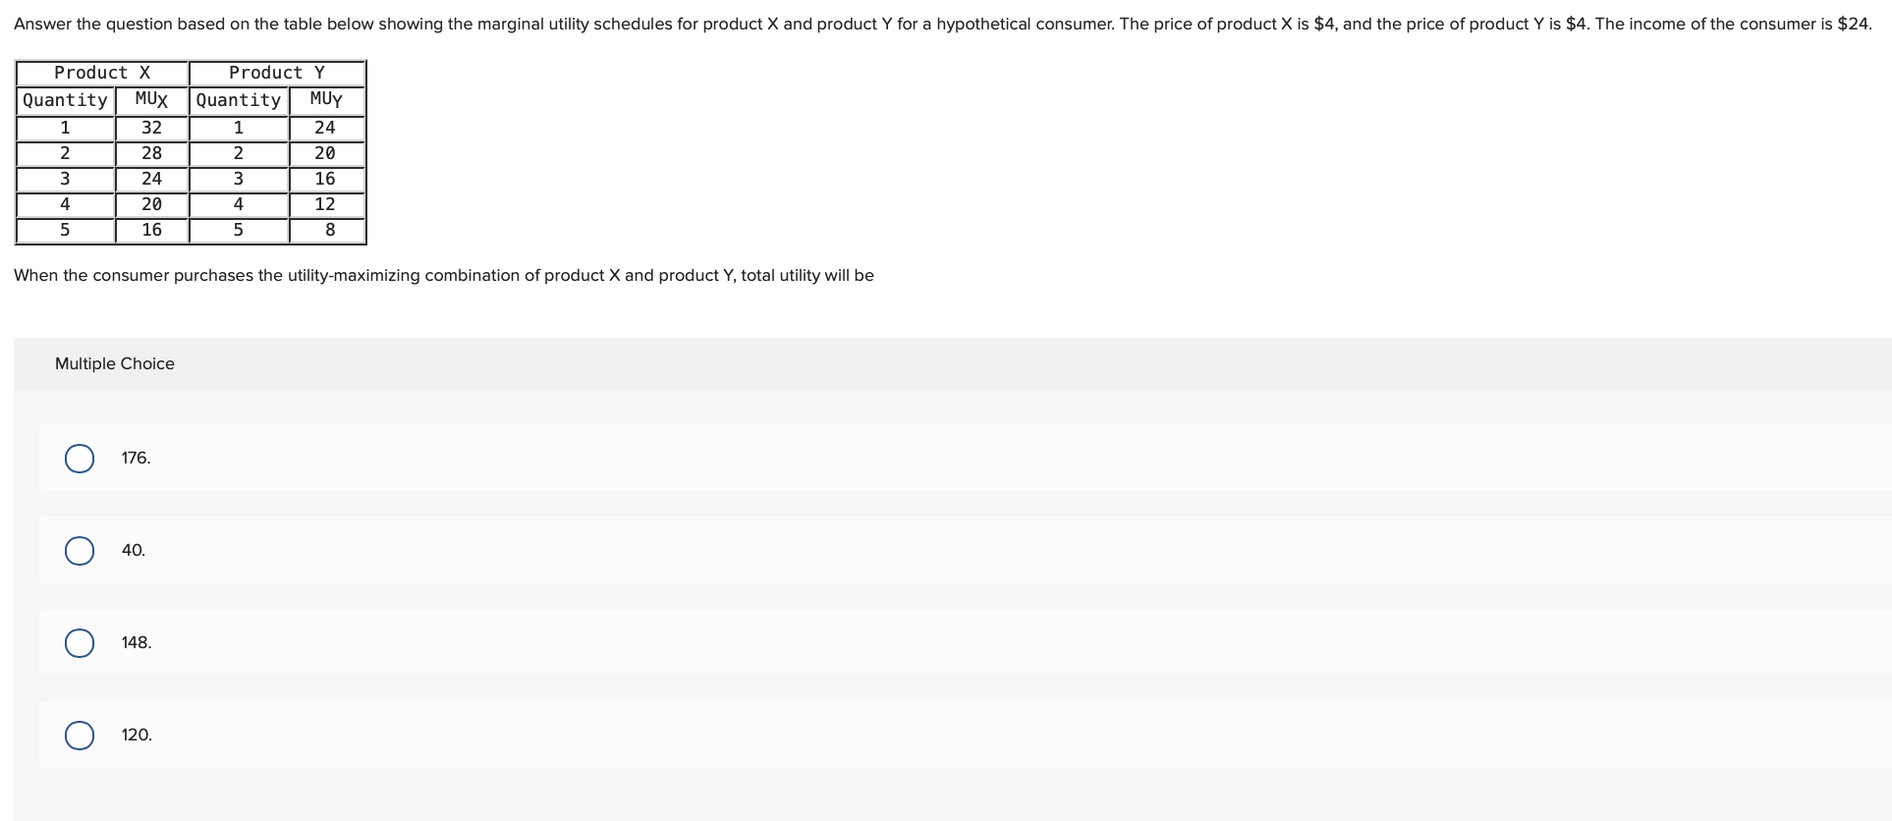Click the Product Y table header
The height and width of the screenshot is (821, 1892).
[277, 73]
